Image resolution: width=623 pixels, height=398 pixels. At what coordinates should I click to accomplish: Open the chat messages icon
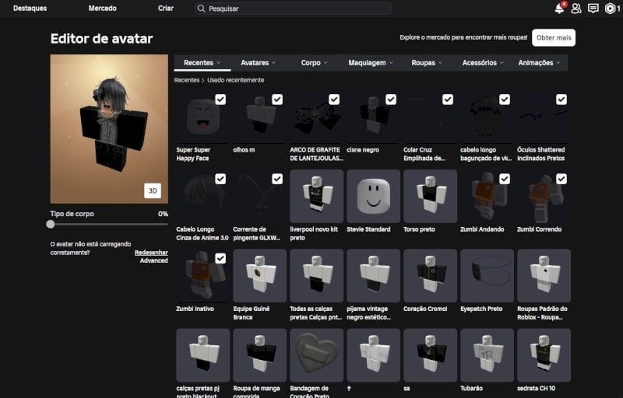tap(593, 9)
